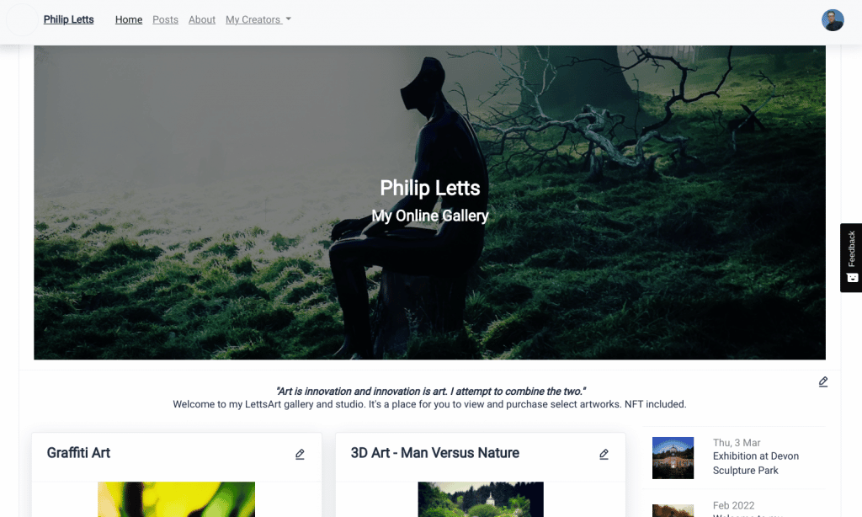Edit the Graffiti Art card
862x517 pixels.
tap(300, 455)
